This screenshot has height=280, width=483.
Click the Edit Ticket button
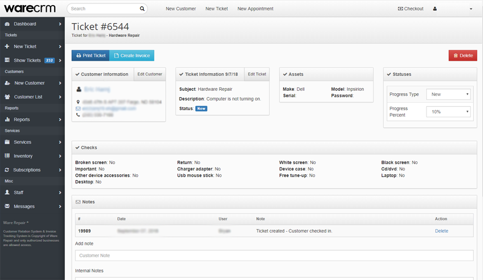coord(257,74)
